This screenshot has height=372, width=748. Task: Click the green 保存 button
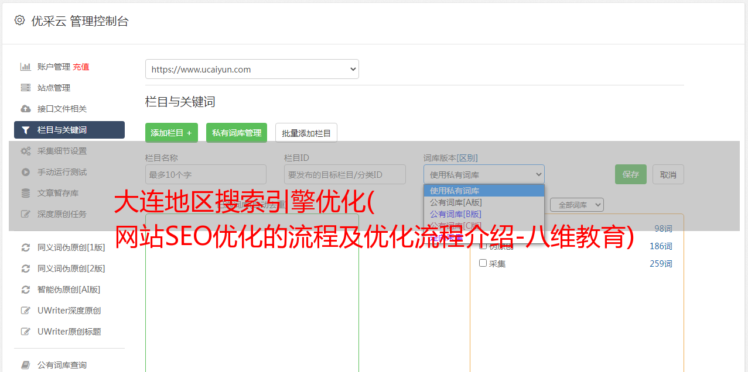(x=631, y=174)
